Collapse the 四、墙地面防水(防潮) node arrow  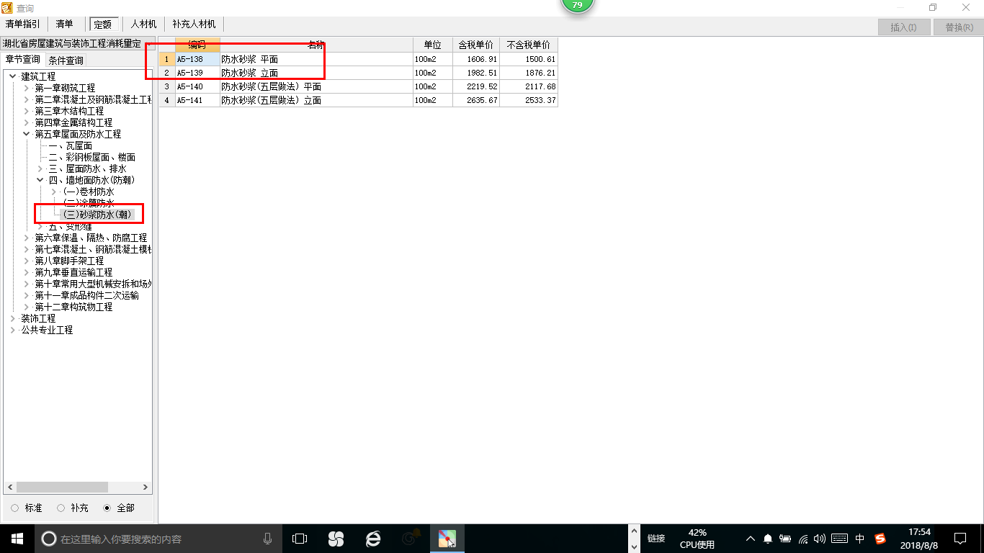coord(40,180)
